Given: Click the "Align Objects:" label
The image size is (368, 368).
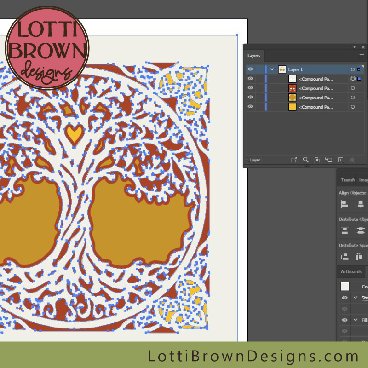Looking at the screenshot, I should tap(352, 193).
